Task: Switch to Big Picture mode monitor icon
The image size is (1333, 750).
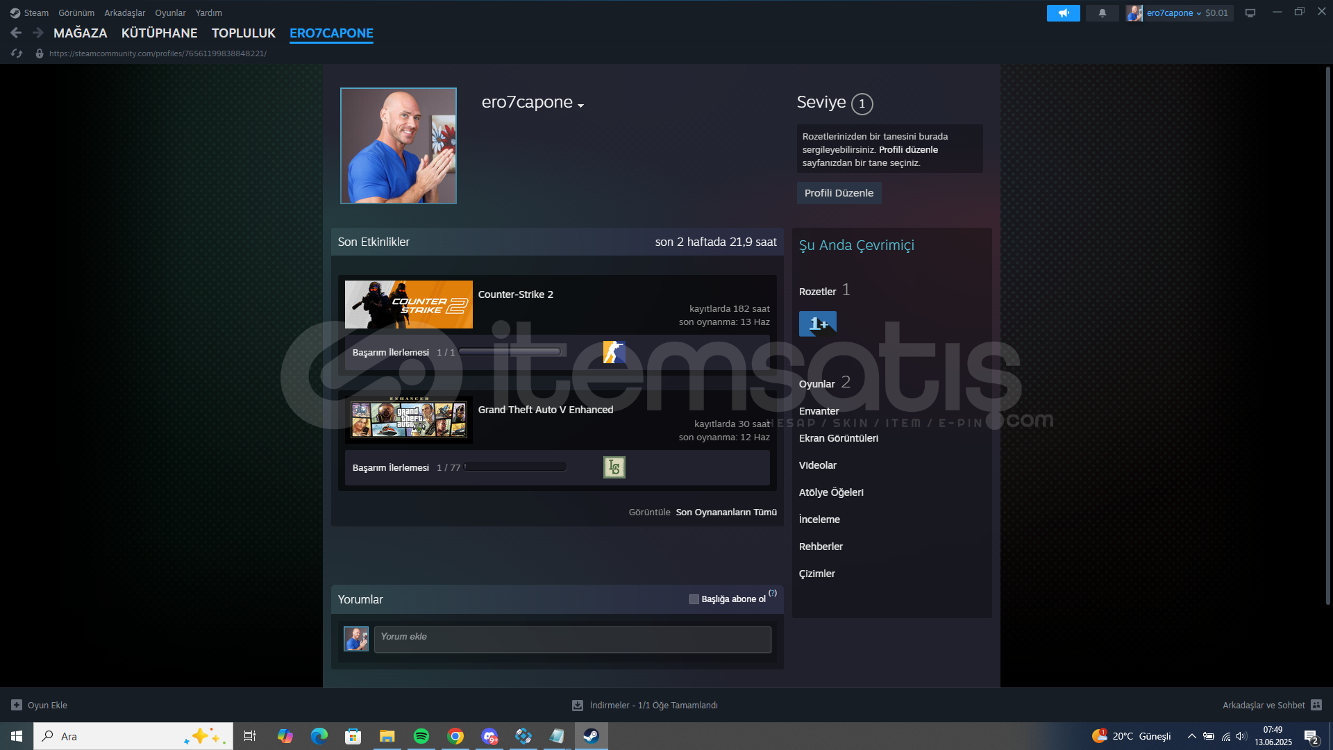Action: tap(1250, 12)
